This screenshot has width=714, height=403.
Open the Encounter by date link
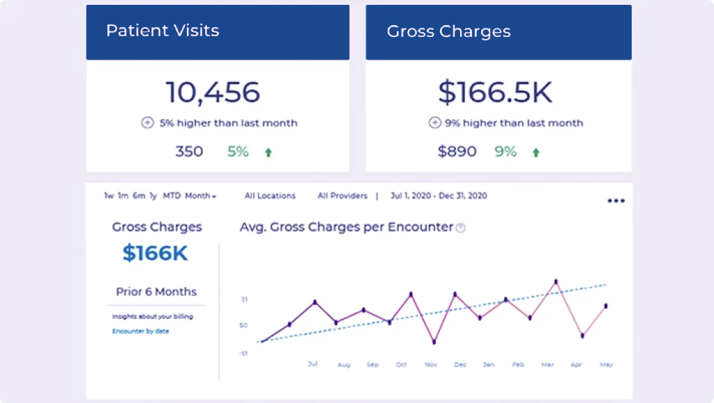click(x=140, y=331)
